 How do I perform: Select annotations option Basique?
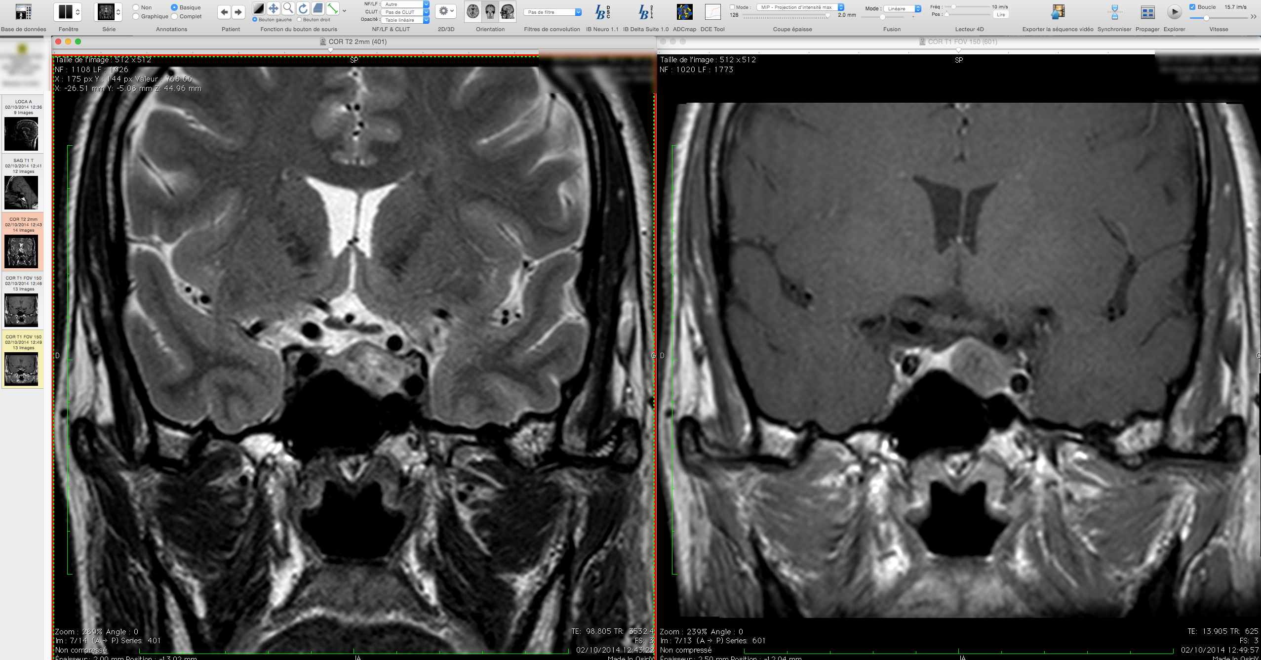tap(174, 7)
